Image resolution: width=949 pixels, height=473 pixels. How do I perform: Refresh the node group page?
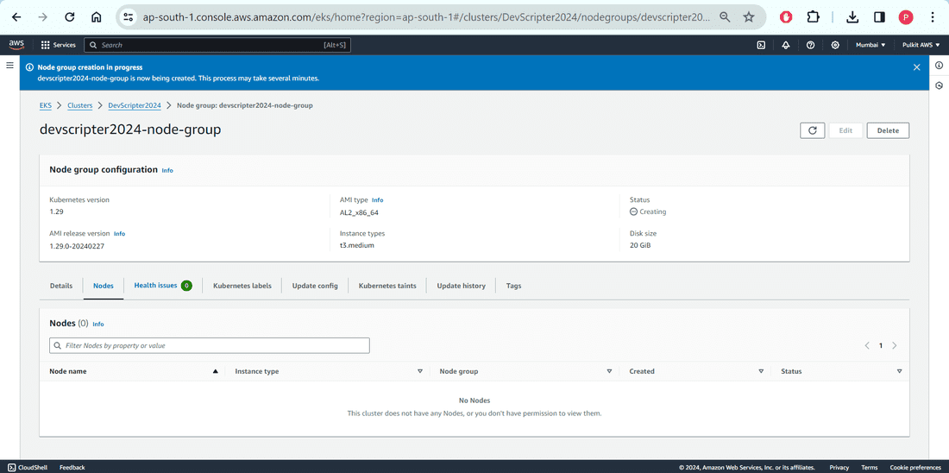(812, 130)
